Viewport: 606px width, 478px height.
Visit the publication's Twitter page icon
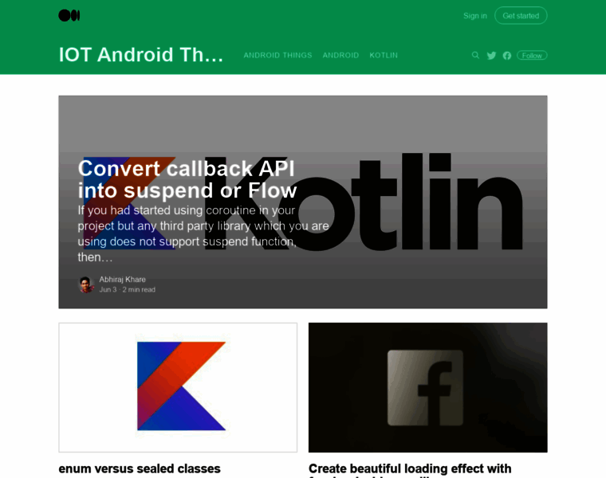point(491,56)
